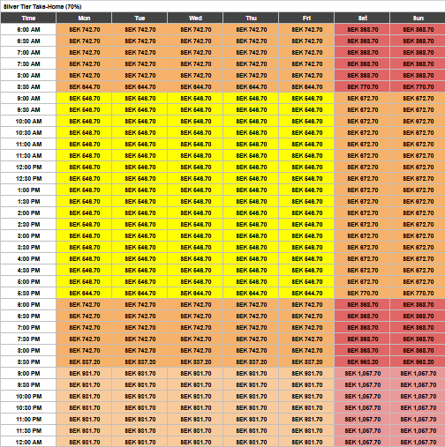Click the Mon column header
This screenshot has height=447, width=445.
click(x=84, y=18)
